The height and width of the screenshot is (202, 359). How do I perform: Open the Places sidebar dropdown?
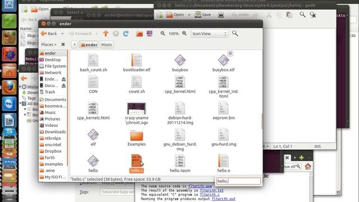pyautogui.click(x=49, y=44)
